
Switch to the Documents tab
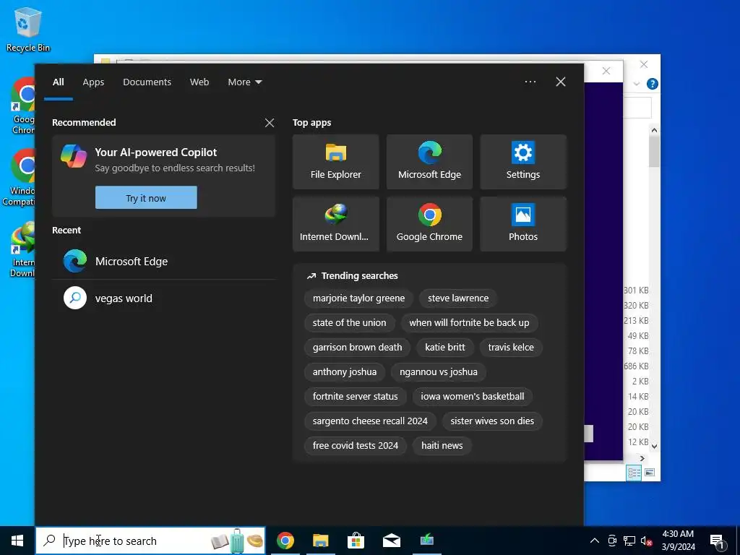coord(147,82)
